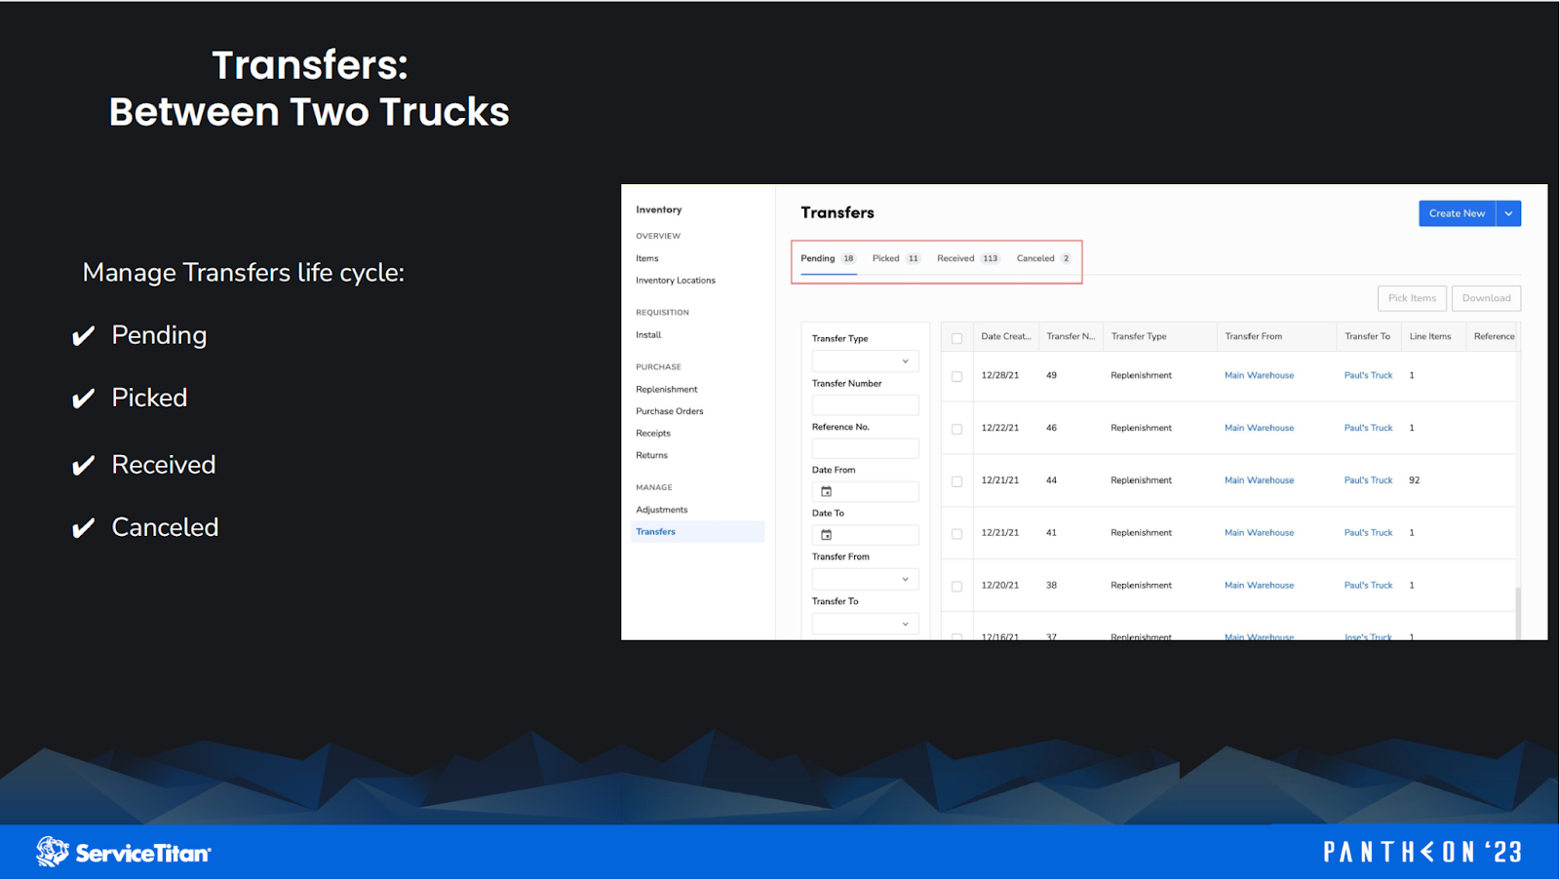Click the Create New button
This screenshot has height=879, width=1560.
point(1457,212)
